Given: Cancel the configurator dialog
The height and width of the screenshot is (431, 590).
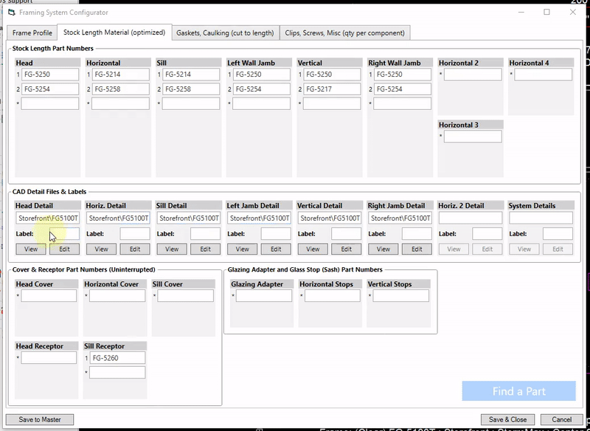Looking at the screenshot, I should (562, 419).
